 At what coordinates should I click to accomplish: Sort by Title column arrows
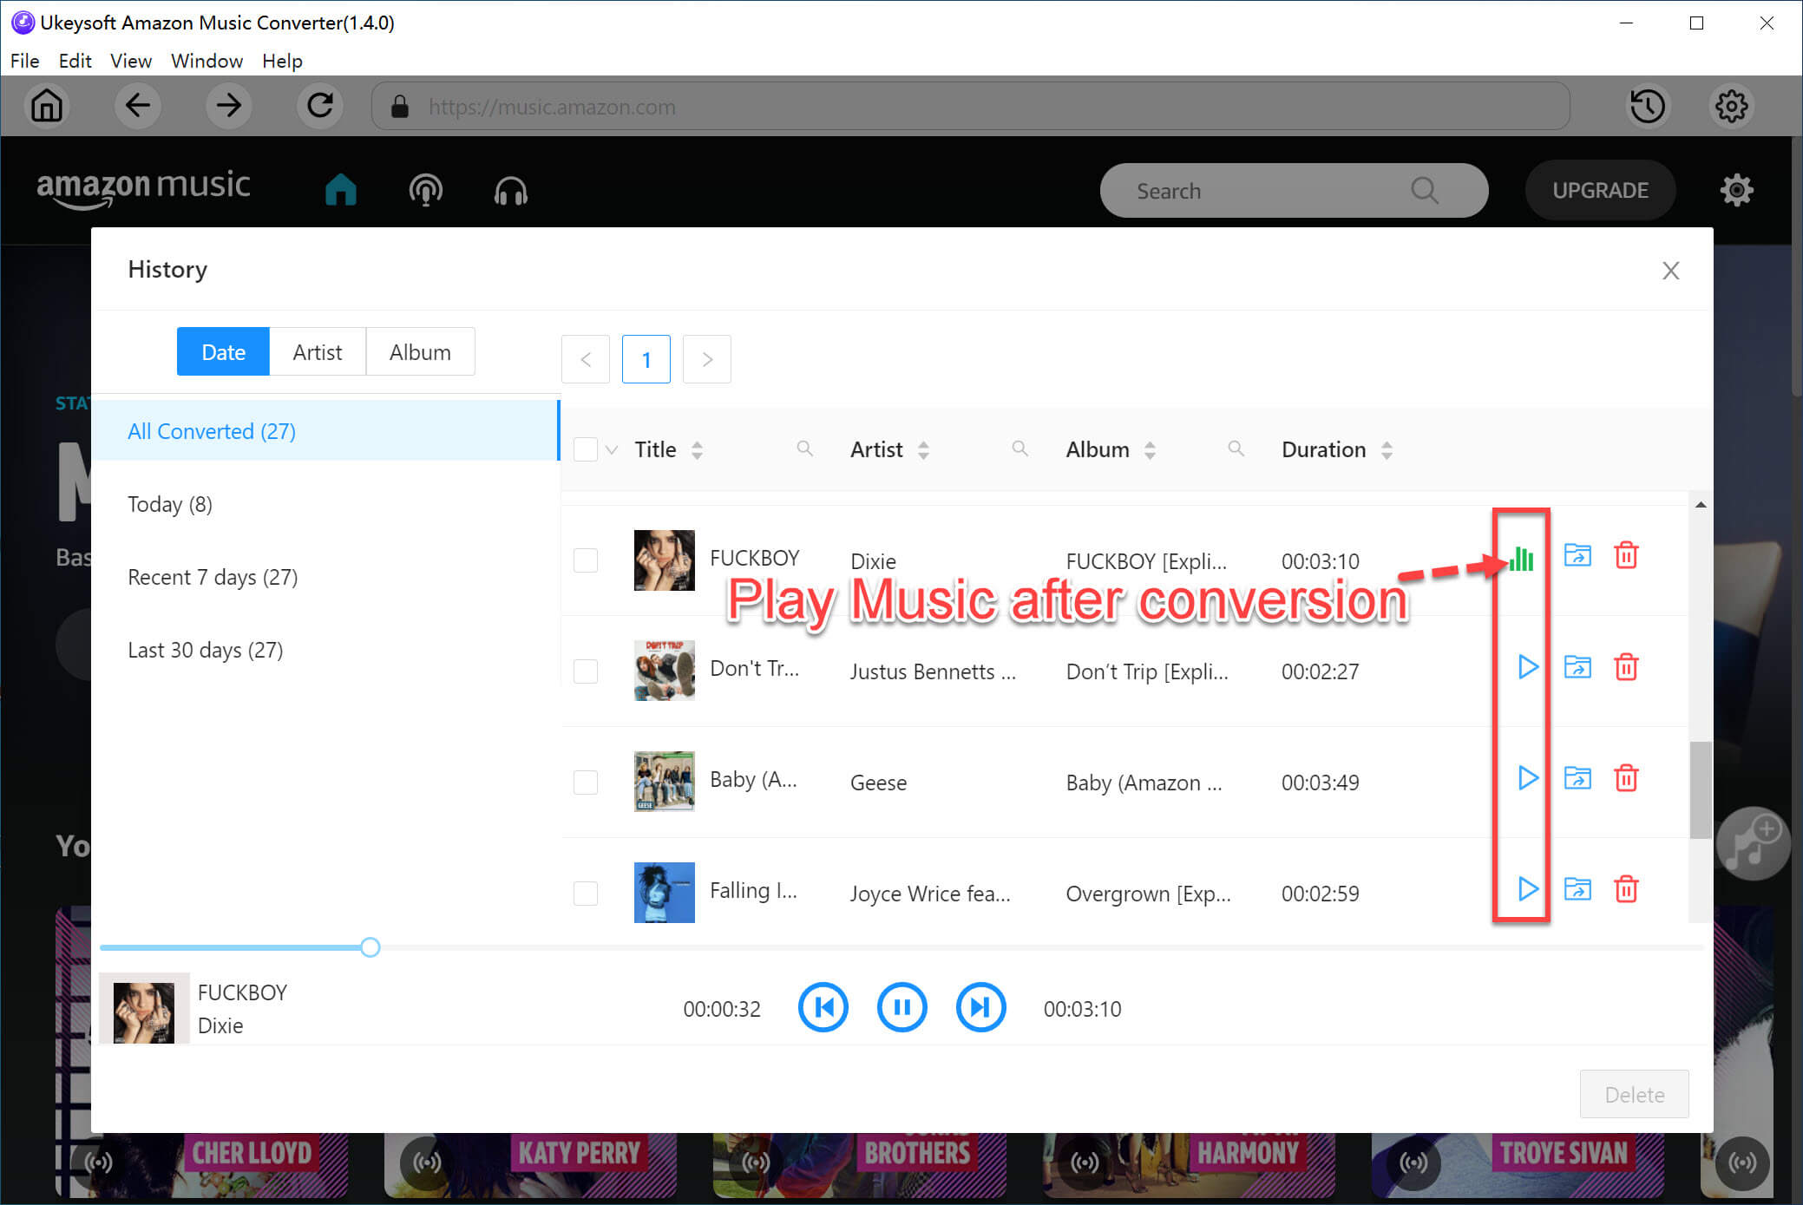(697, 450)
